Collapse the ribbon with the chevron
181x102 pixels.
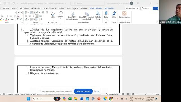pyautogui.click(x=157, y=22)
